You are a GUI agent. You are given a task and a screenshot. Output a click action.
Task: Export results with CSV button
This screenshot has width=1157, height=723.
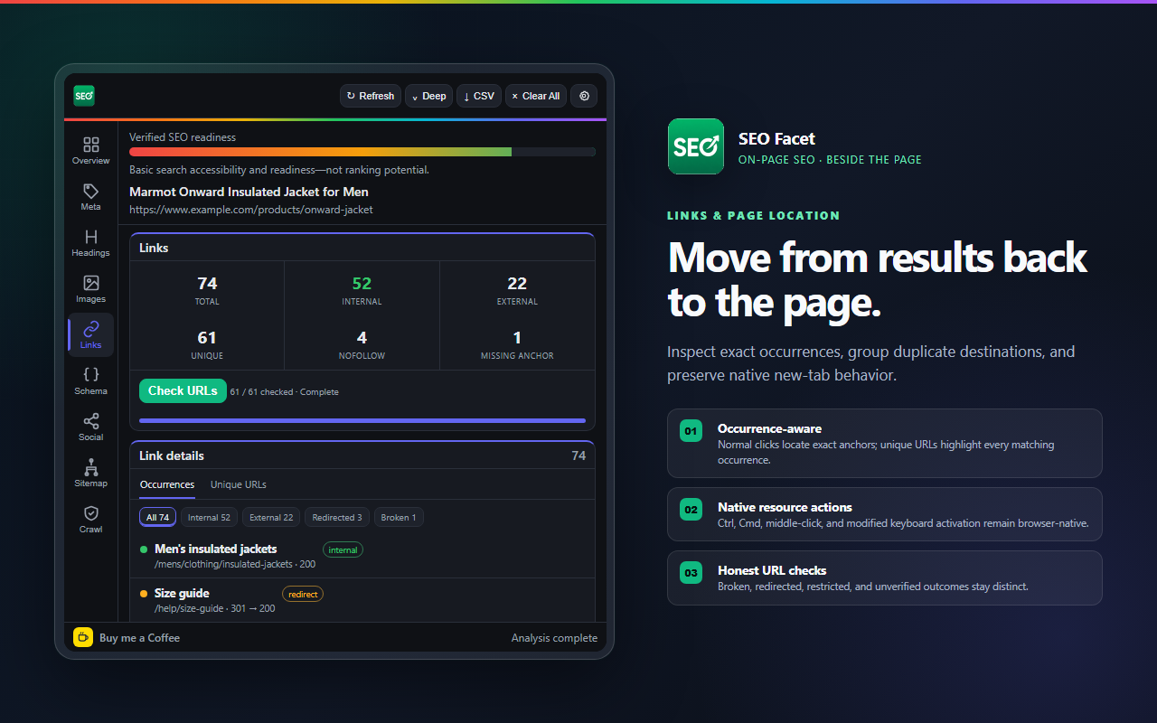coord(479,96)
